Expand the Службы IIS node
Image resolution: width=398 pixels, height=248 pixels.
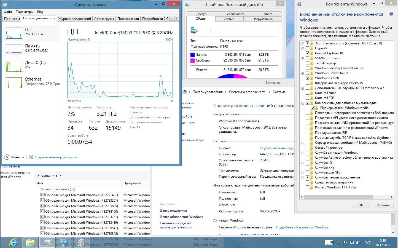[303, 162]
